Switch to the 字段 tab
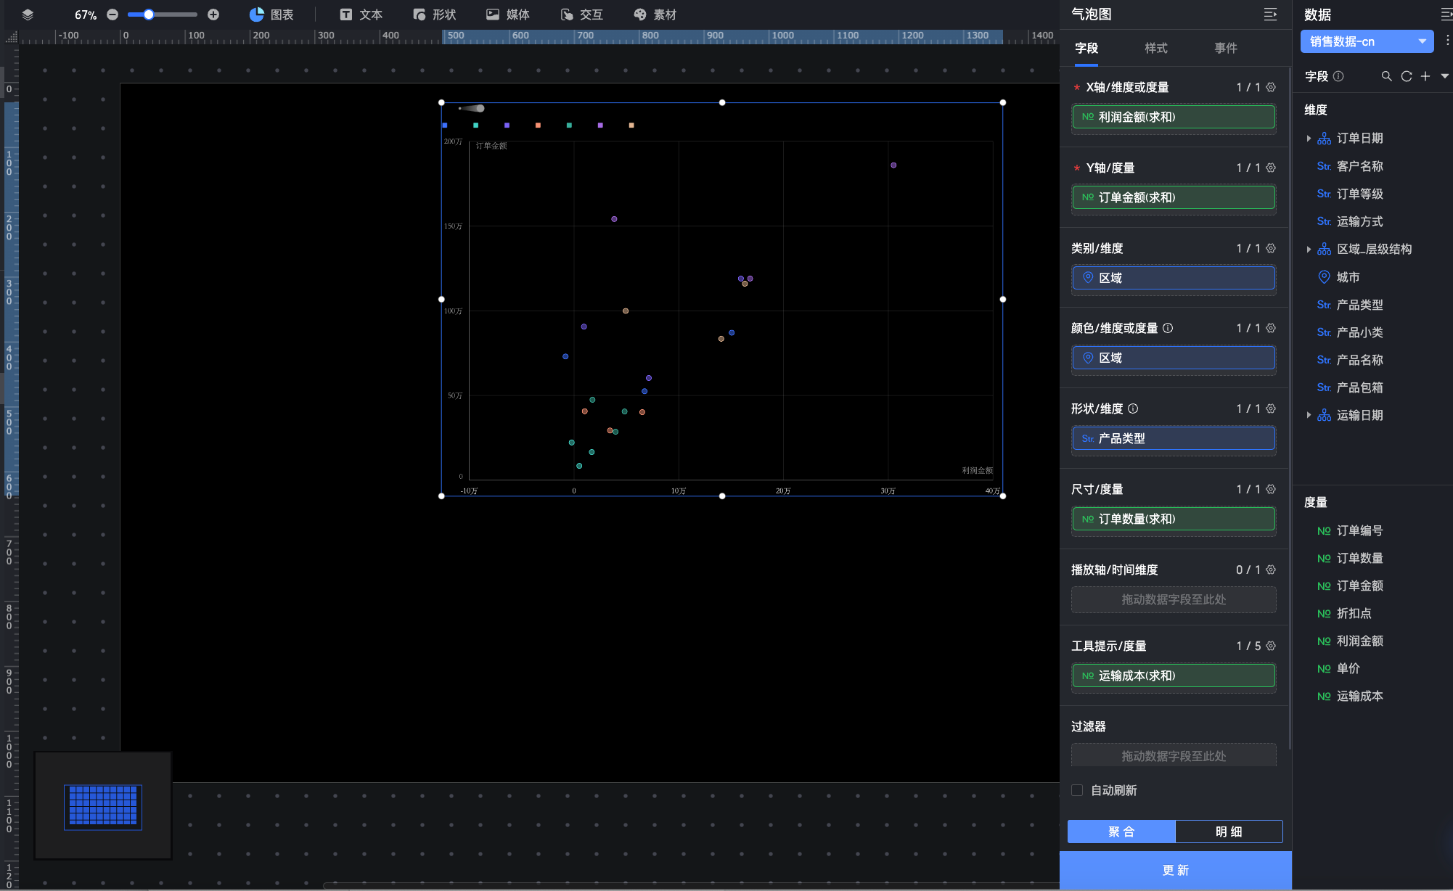Viewport: 1453px width, 891px height. pyautogui.click(x=1086, y=48)
